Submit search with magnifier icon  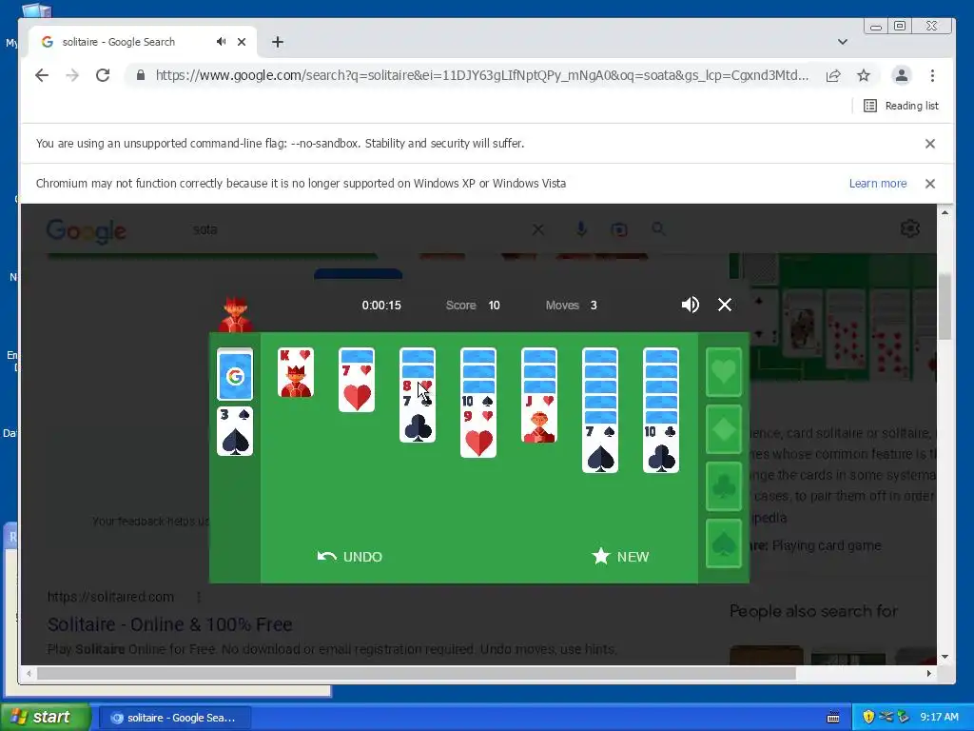658,229
